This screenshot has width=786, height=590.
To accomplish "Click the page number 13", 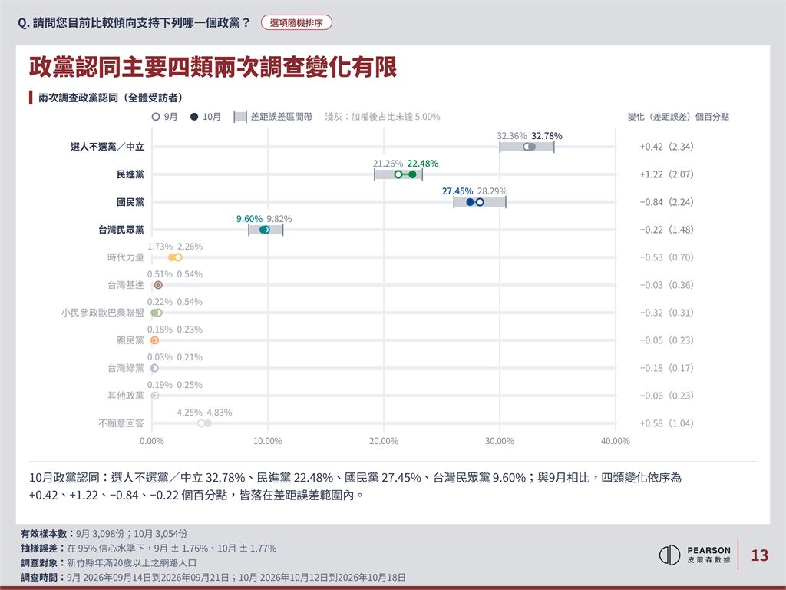I will point(759,555).
